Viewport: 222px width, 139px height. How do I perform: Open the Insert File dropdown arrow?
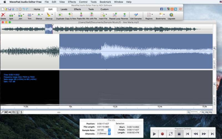(x=106, y=14)
